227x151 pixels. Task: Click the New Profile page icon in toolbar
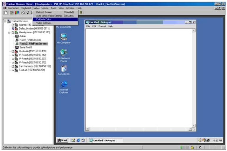6,13
